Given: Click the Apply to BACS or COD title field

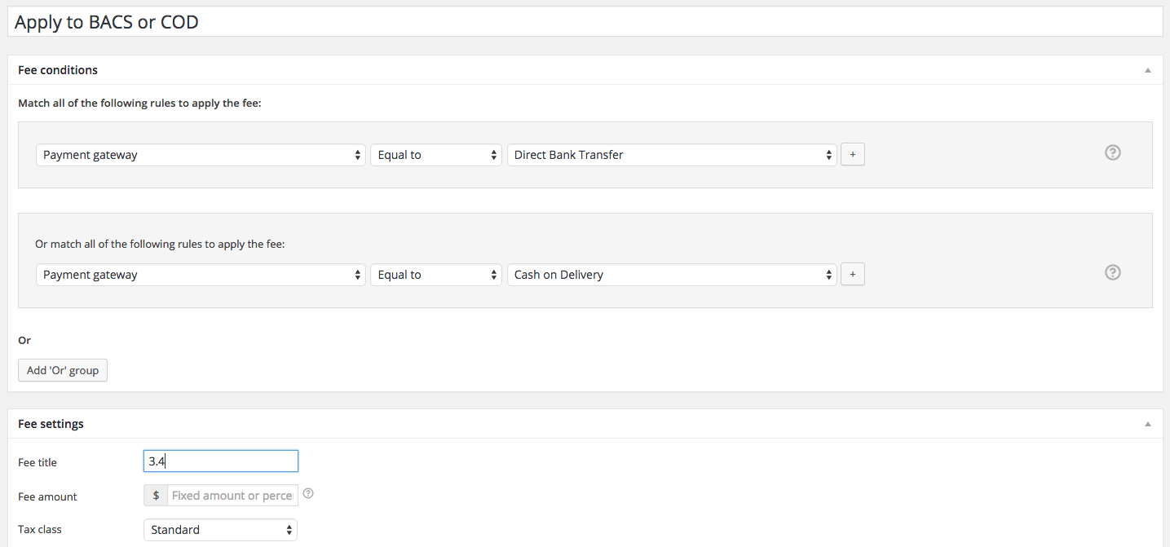Looking at the screenshot, I should (x=585, y=22).
